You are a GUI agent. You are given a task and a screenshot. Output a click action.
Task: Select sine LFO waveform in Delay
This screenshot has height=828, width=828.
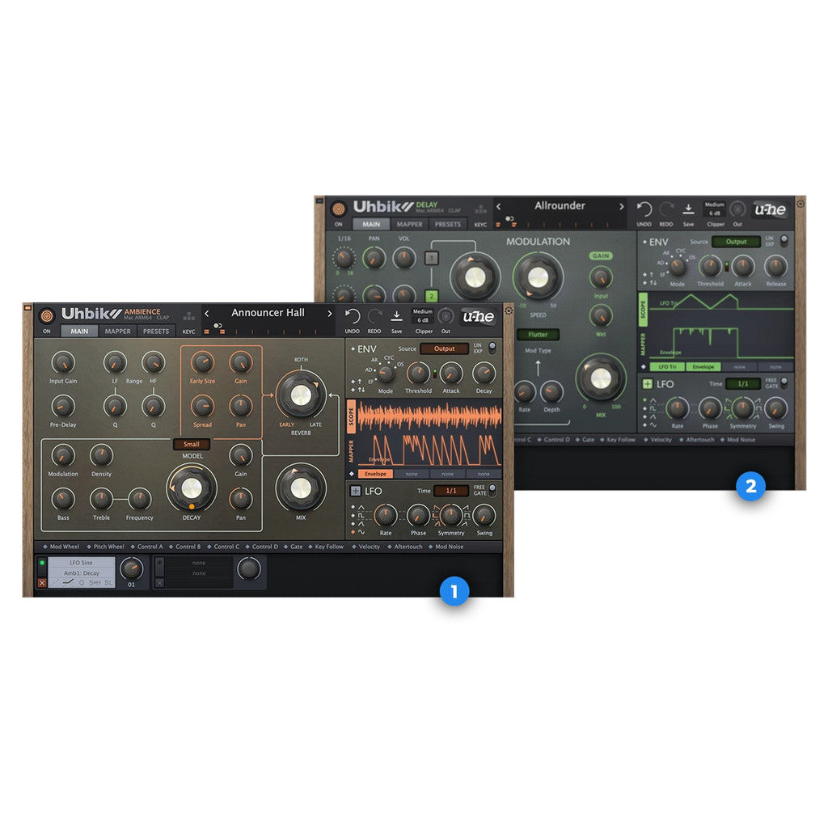coord(653,425)
